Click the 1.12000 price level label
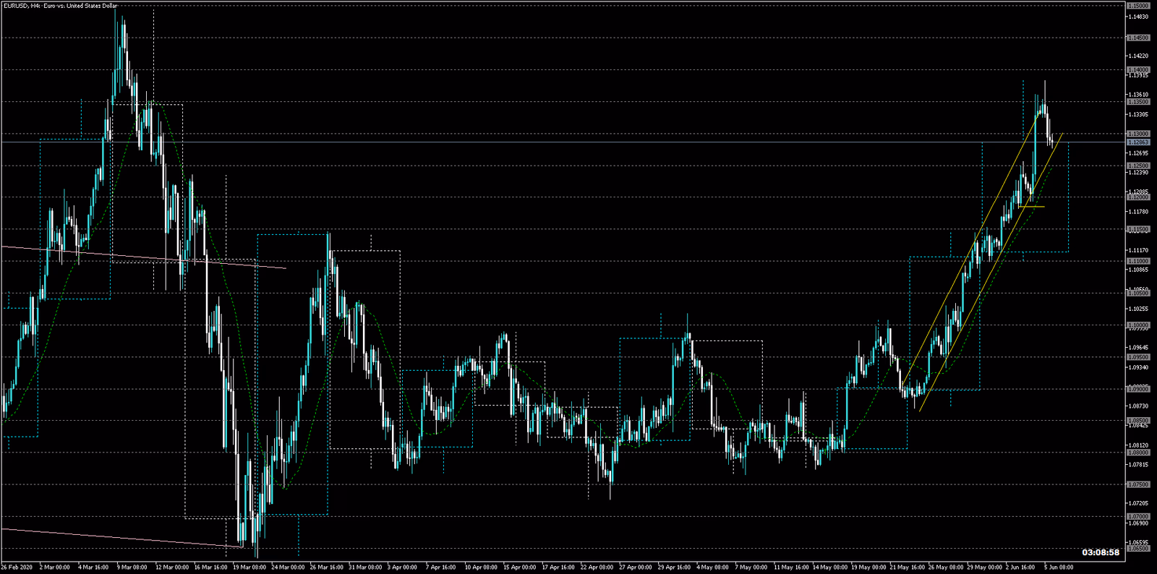The width and height of the screenshot is (1157, 574). [x=1138, y=197]
